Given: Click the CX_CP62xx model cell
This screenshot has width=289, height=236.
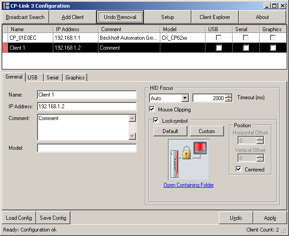Looking at the screenshot, I should coord(182,38).
